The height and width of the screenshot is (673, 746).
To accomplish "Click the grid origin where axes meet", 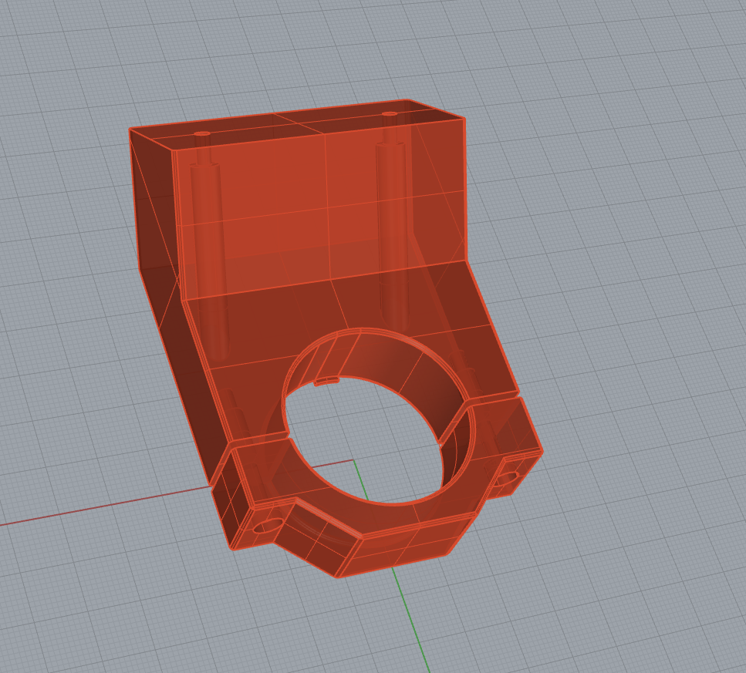I will coord(354,461).
